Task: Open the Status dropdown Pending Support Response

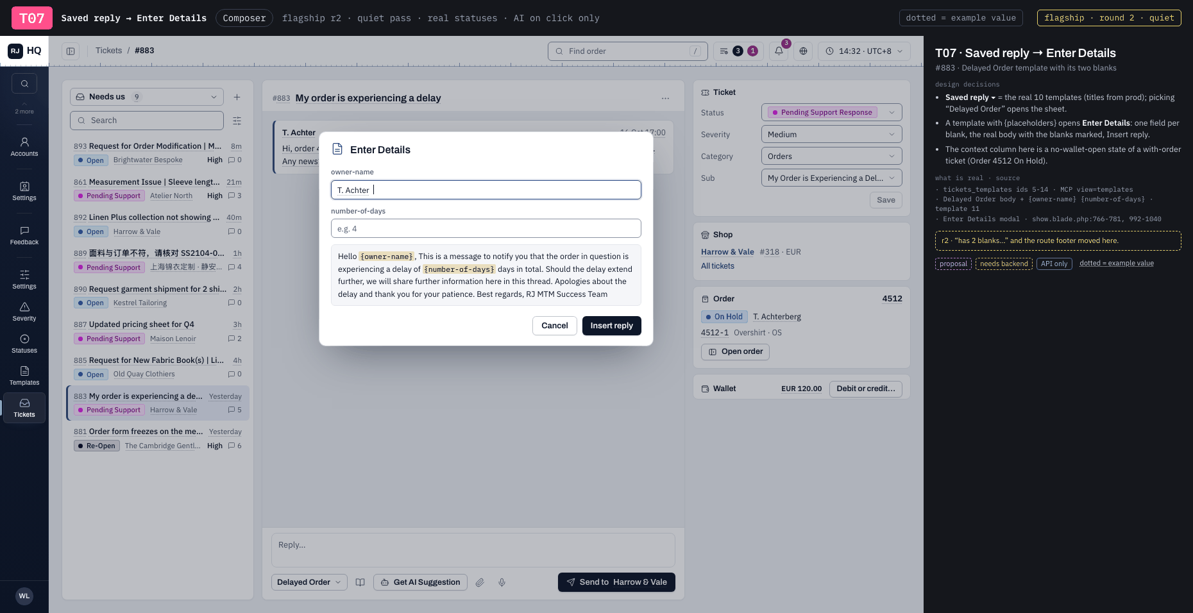Action: (x=831, y=112)
